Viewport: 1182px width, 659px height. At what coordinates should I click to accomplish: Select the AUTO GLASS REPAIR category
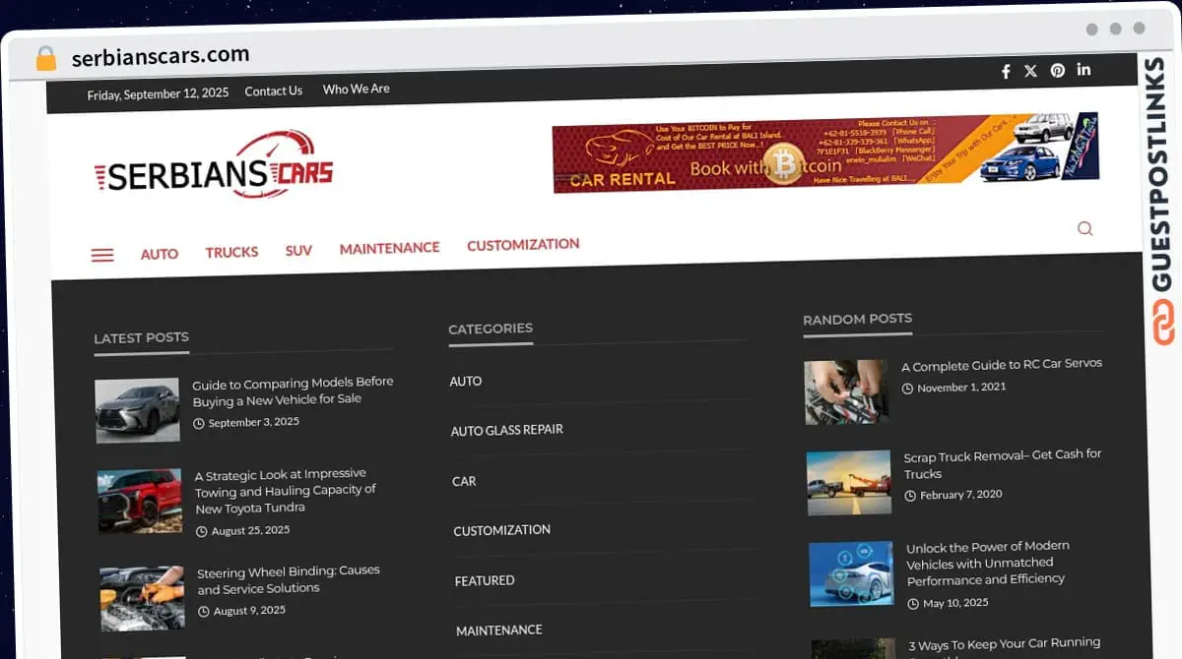click(x=507, y=430)
